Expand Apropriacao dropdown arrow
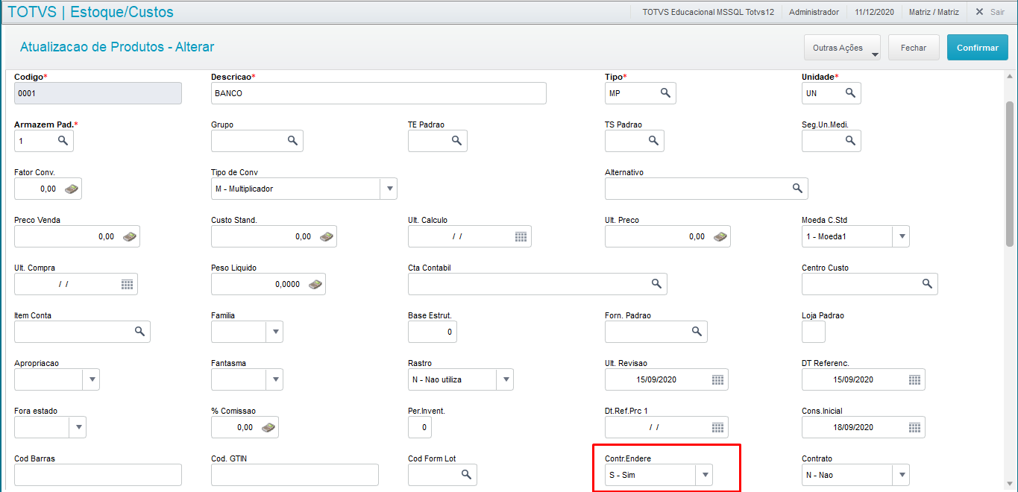The height and width of the screenshot is (492, 1018). click(x=91, y=379)
